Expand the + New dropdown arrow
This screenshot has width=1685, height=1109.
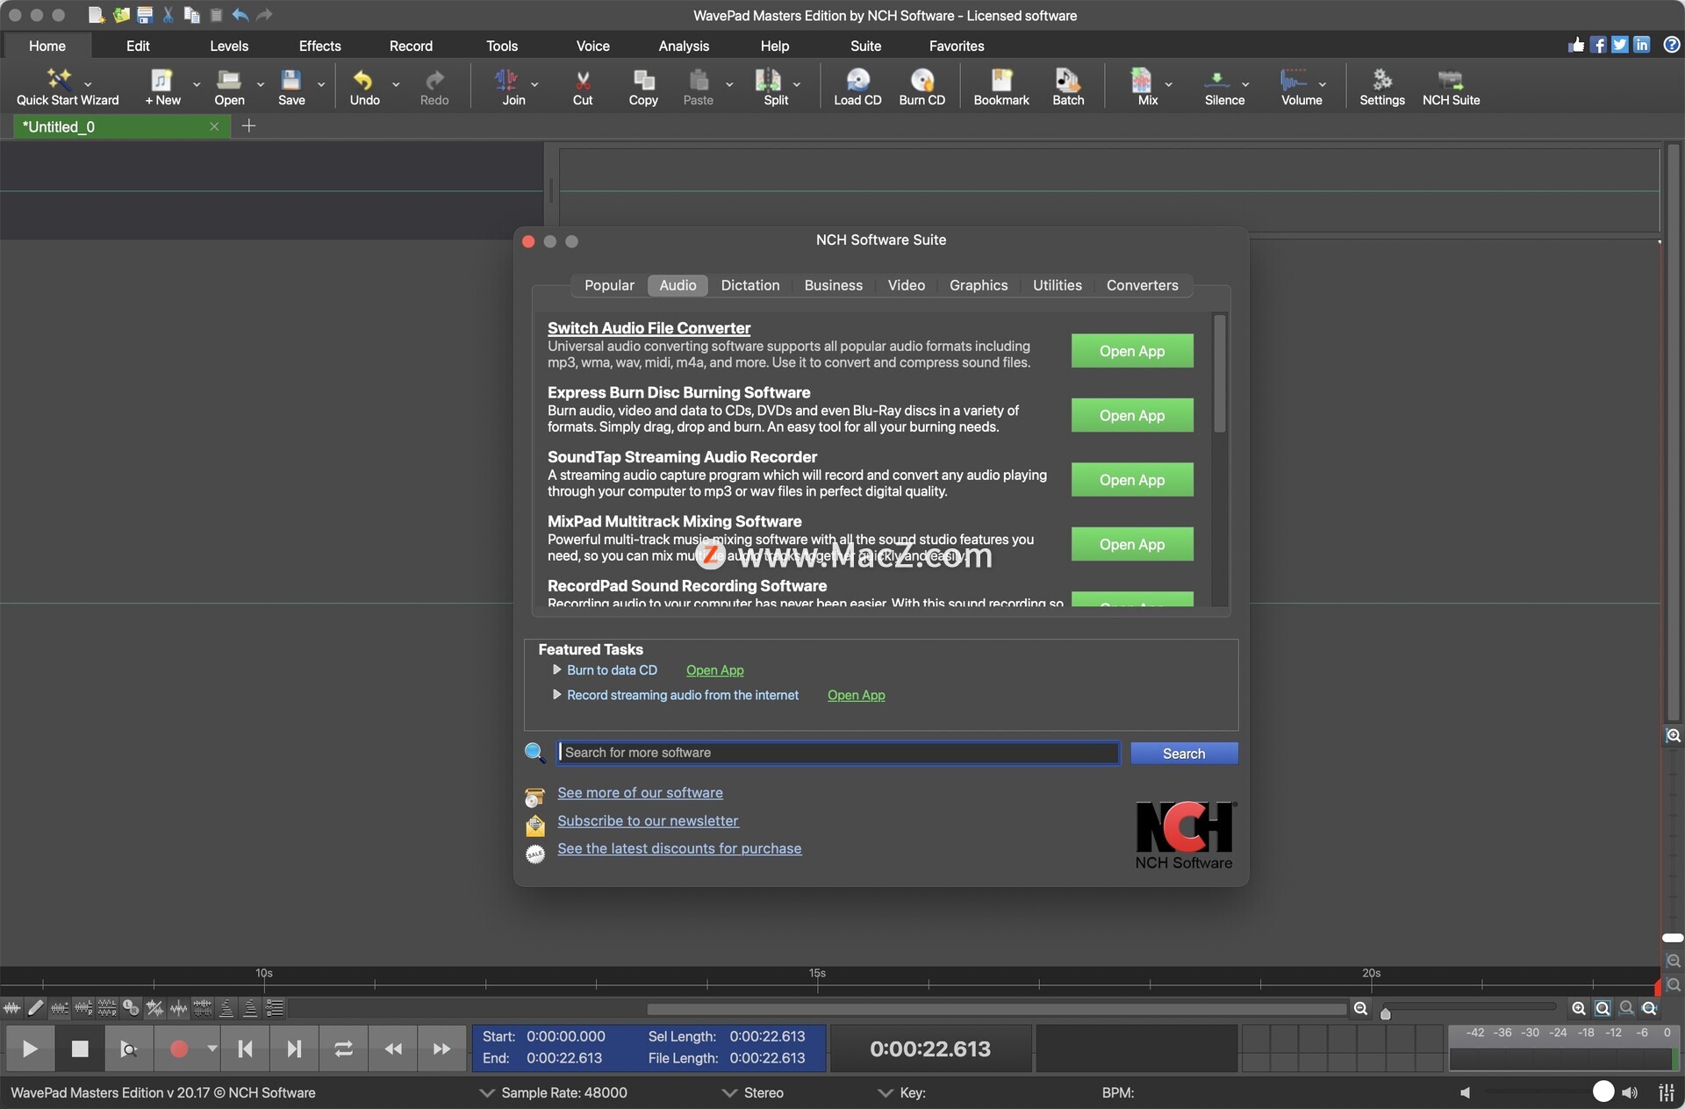[x=197, y=84]
